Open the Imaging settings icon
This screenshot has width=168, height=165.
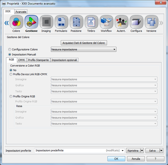(x=46, y=22)
